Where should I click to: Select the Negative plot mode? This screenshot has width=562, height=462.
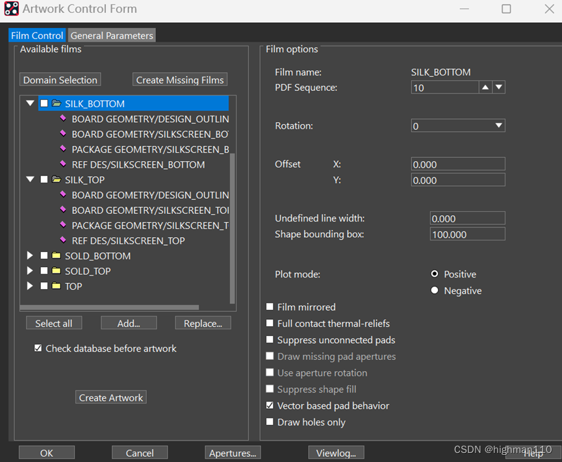point(435,290)
